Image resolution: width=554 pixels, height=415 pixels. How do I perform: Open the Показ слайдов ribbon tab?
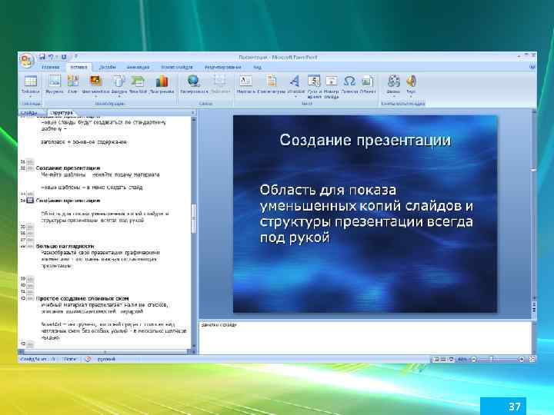[x=177, y=67]
